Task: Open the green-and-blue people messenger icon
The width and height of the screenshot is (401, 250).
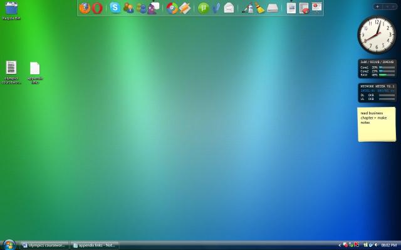Action: pos(141,8)
